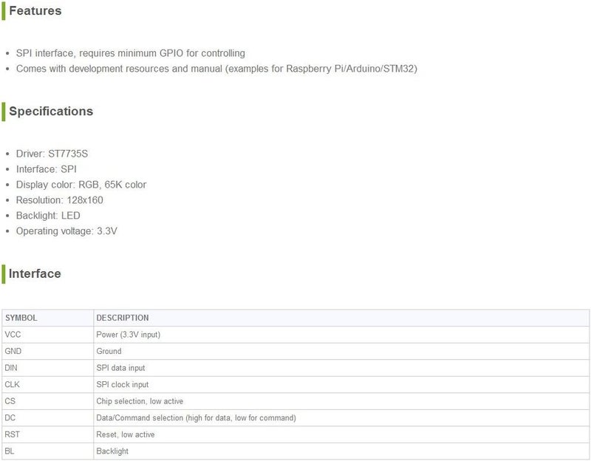Click the Features section heading
Image resolution: width=591 pixels, height=461 pixels.
click(35, 11)
